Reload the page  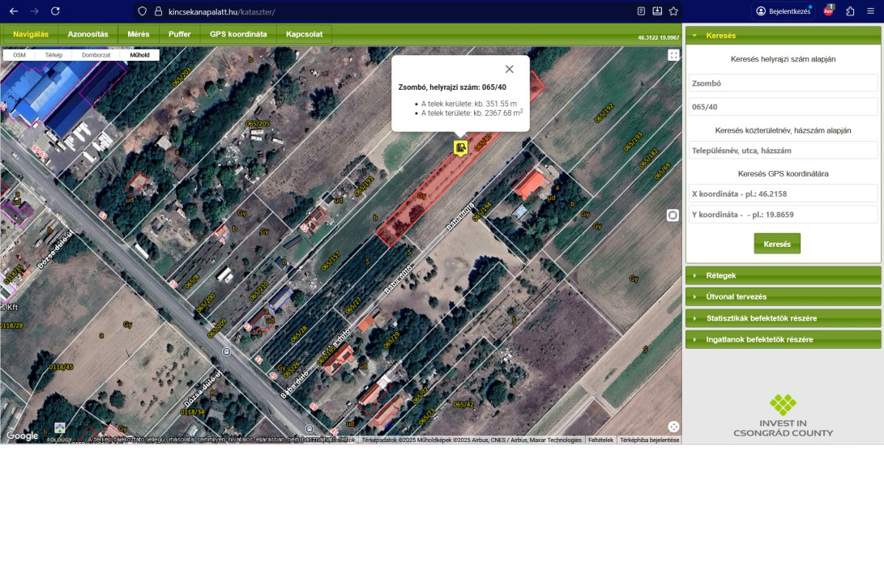(55, 11)
